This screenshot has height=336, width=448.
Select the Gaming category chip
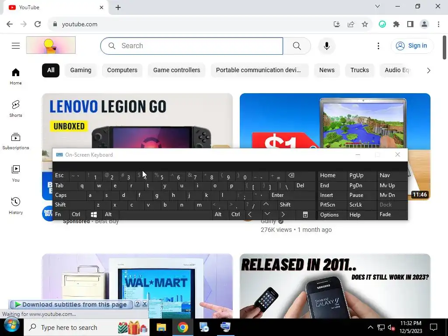[x=81, y=70]
